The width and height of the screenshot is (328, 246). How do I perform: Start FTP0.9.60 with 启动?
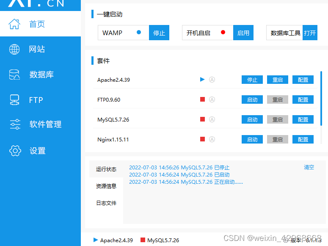pyautogui.click(x=252, y=100)
